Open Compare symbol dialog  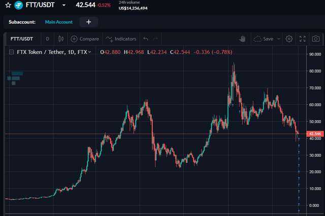[85, 39]
